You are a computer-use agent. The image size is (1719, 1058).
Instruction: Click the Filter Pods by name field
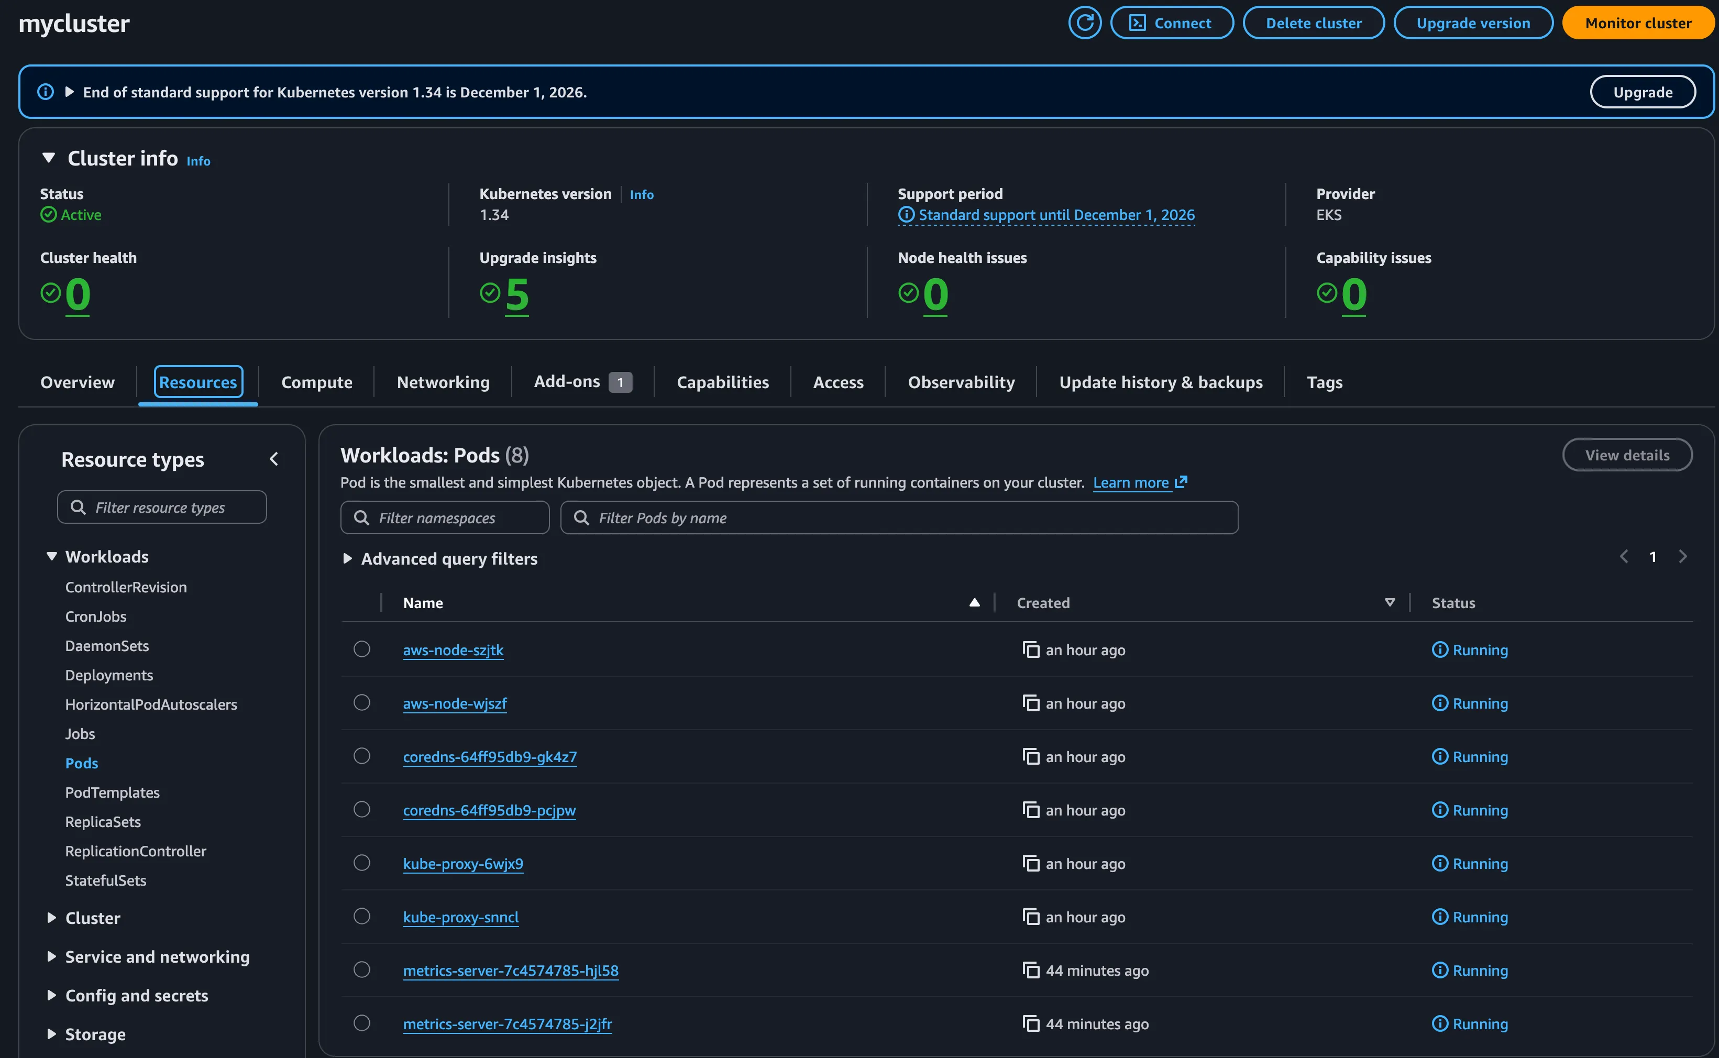[x=899, y=517]
